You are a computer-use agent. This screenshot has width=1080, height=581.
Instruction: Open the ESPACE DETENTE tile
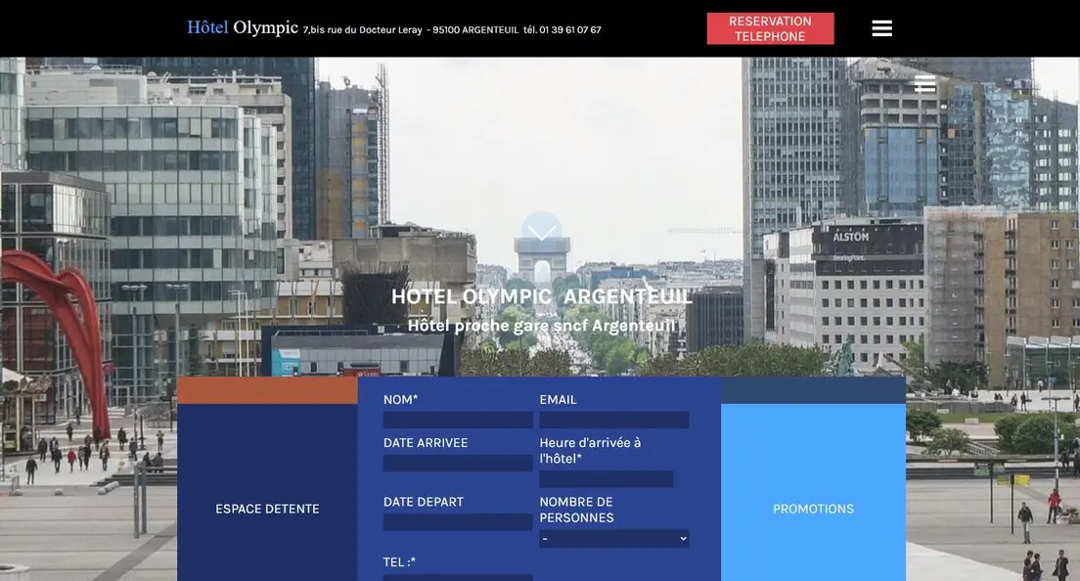coord(267,509)
